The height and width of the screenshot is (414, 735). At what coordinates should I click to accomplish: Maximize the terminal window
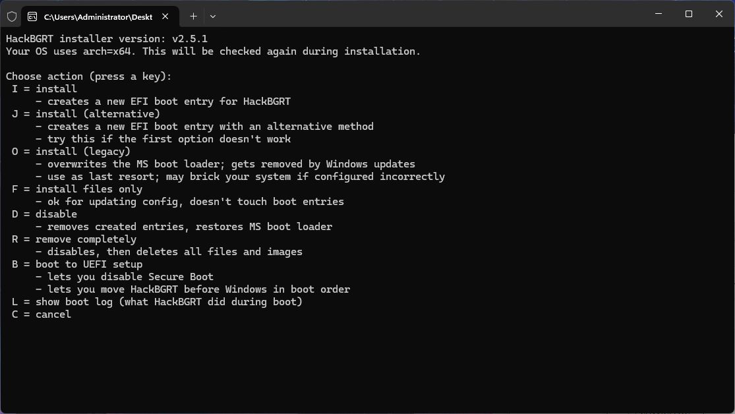tap(689, 14)
